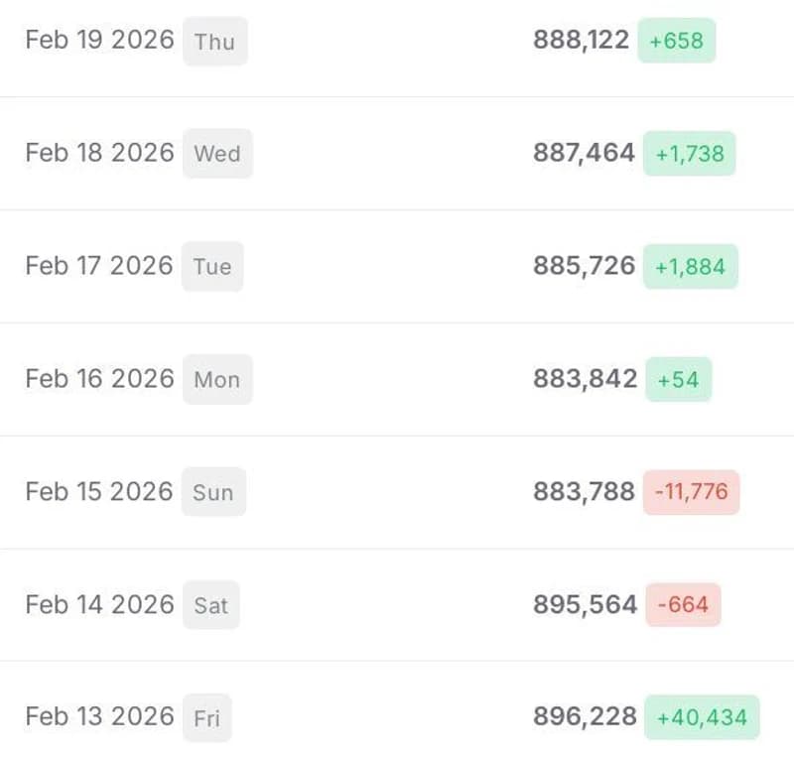The width and height of the screenshot is (794, 762).
Task: Click the +1,884 green badge
Action: coord(691,266)
